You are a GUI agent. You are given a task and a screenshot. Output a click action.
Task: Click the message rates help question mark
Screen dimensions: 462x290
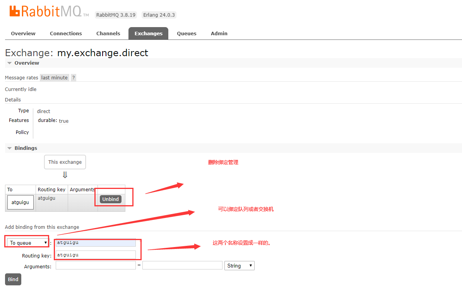(74, 77)
